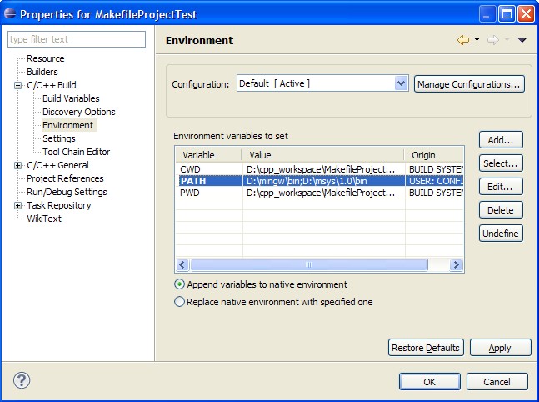Screen dimensions: 539x402
Task: Expand the C/C++ General tree node
Action: (18, 165)
